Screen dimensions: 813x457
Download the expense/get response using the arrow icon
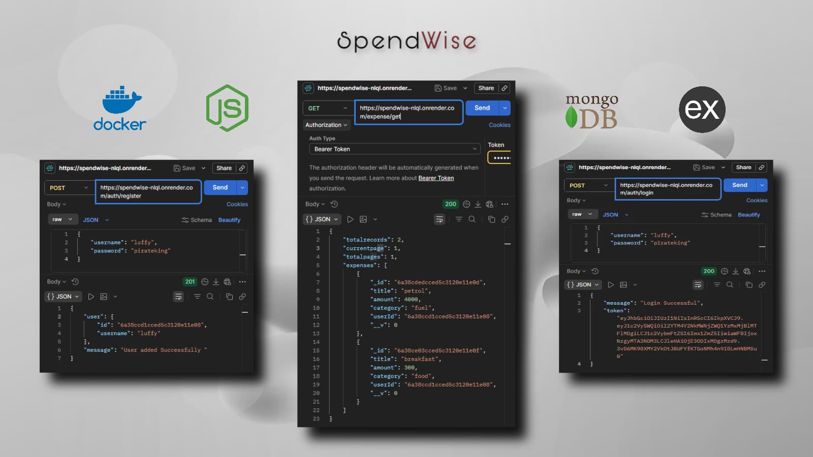[x=478, y=204]
